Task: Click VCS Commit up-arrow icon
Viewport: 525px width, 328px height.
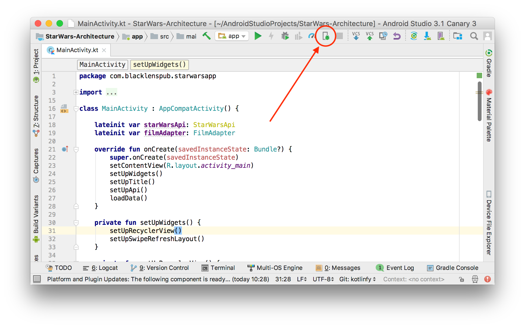Action: [369, 36]
